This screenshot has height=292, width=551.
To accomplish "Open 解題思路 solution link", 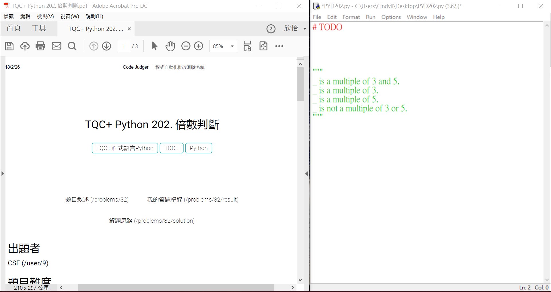I will (x=152, y=221).
